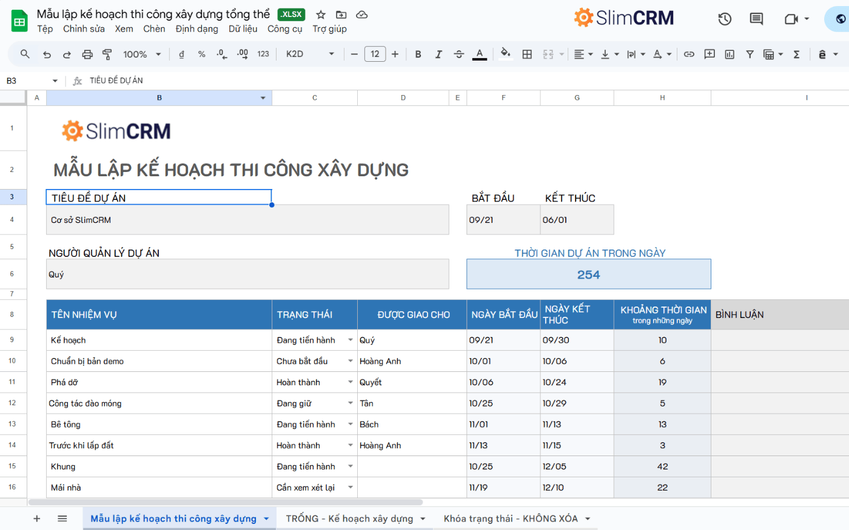The image size is (849, 530).
Task: Open the Xem menu
Action: pos(124,28)
